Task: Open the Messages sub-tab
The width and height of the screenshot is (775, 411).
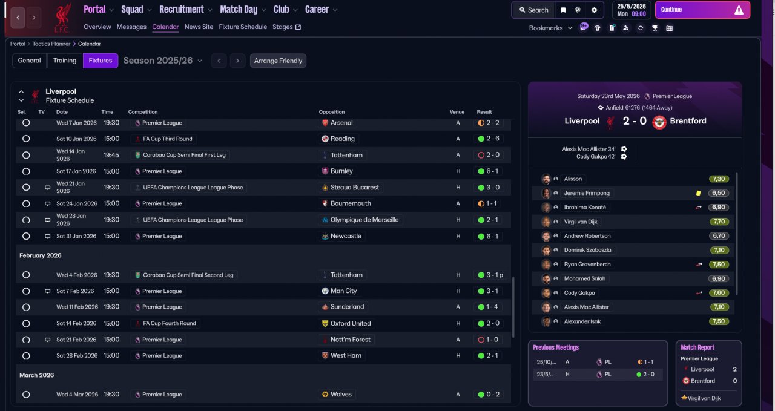Action: [x=131, y=27]
